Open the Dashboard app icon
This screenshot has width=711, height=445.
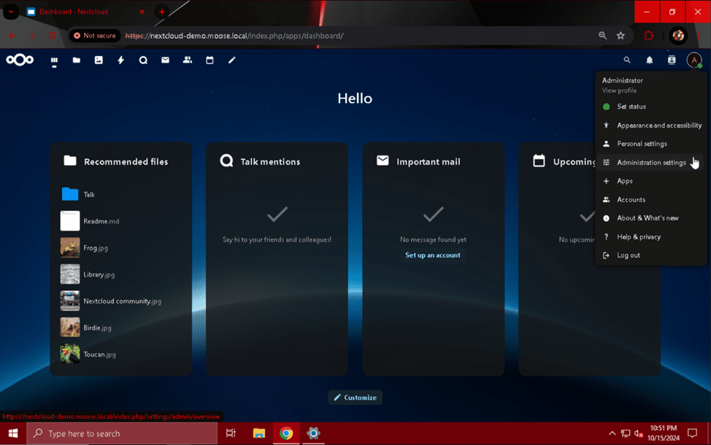click(54, 61)
